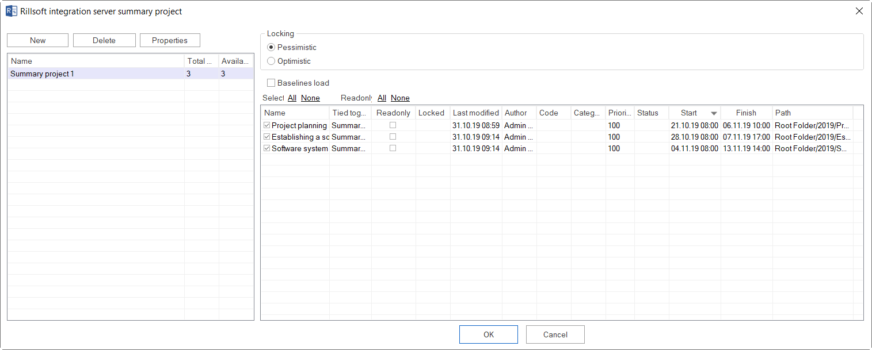Select the Summary project 1 row
This screenshot has height=350, width=872.
(131, 74)
